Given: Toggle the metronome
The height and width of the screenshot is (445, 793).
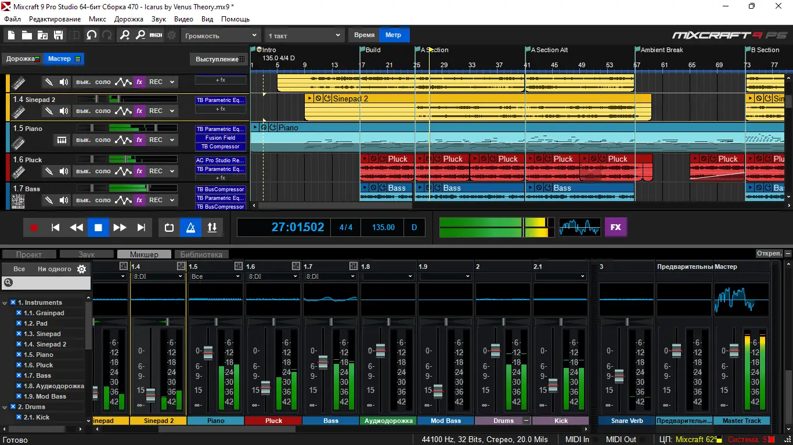Looking at the screenshot, I should 190,228.
